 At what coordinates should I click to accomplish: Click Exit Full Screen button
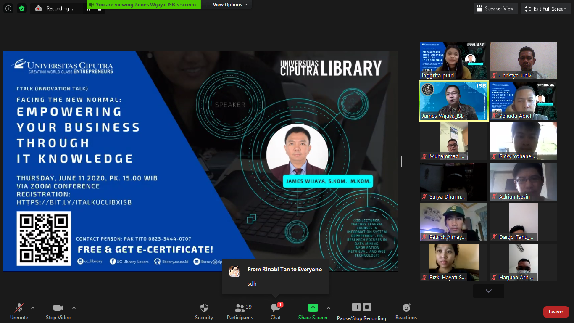pos(545,8)
